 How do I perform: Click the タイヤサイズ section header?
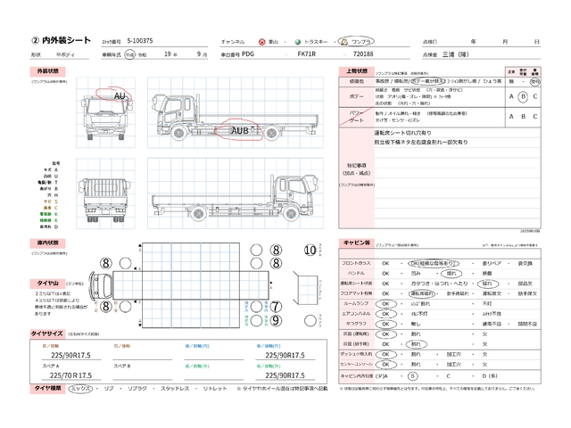46,333
